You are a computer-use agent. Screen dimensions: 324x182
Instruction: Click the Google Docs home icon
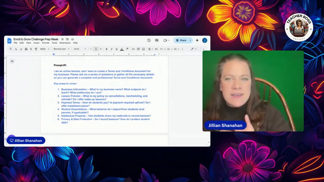pyautogui.click(x=9, y=41)
